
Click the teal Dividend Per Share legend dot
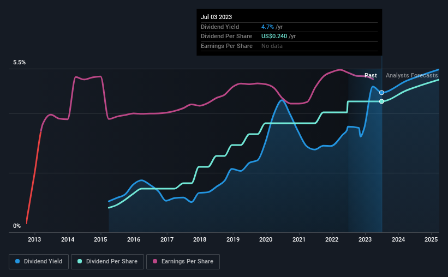(80, 261)
